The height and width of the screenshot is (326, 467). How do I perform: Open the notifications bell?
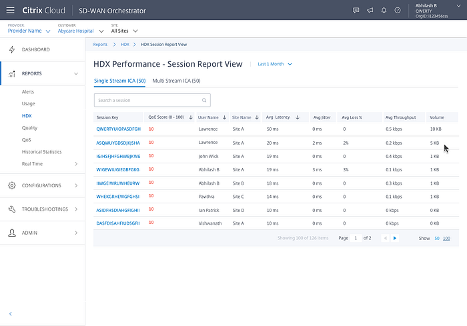coord(384,10)
